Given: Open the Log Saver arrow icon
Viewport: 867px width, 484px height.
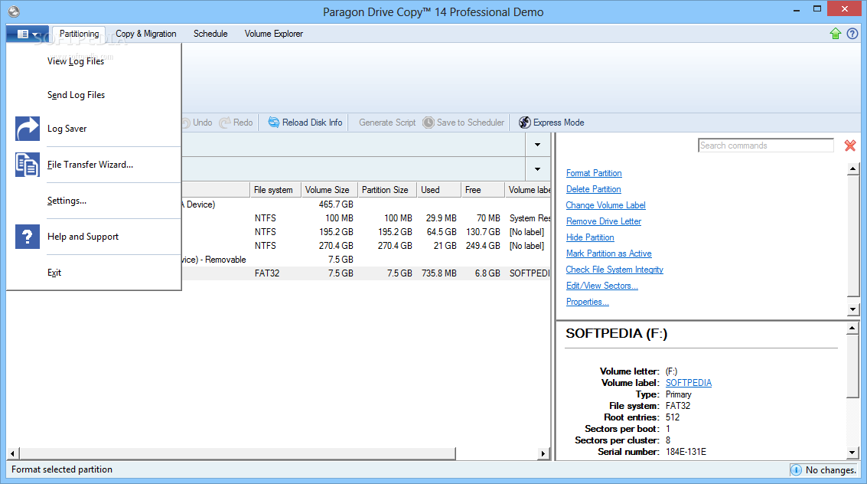Looking at the screenshot, I should click(x=27, y=129).
